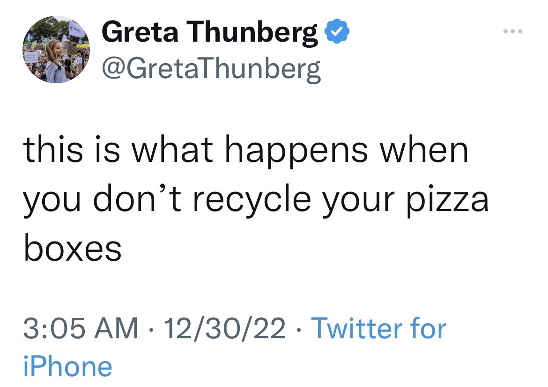Image resolution: width=548 pixels, height=387 pixels.
Task: Click the word 'your' before pizza
Action: (x=358, y=203)
